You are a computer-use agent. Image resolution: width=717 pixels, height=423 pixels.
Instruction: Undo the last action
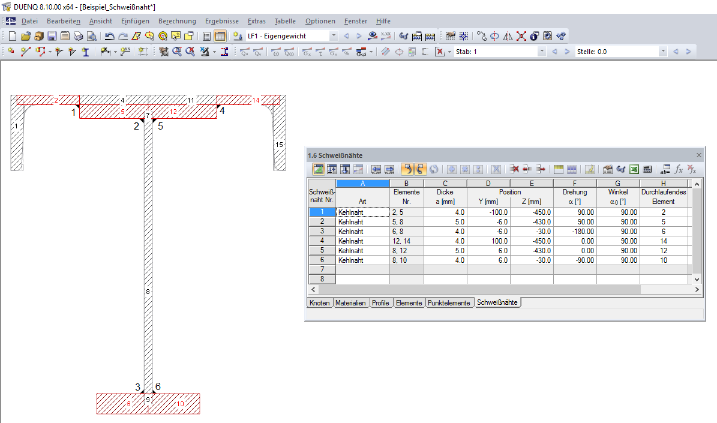109,36
